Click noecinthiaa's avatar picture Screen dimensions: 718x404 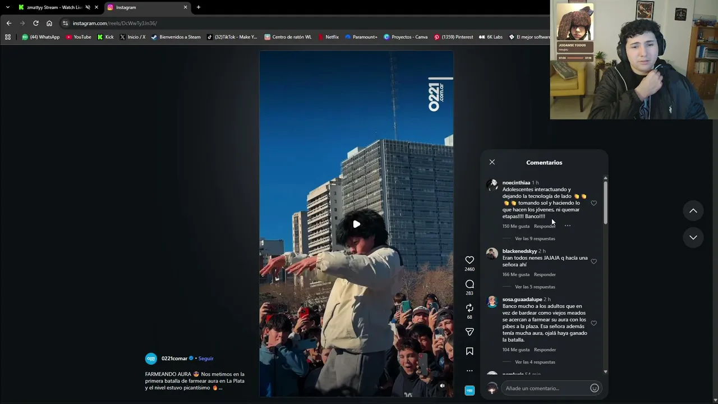pyautogui.click(x=492, y=185)
